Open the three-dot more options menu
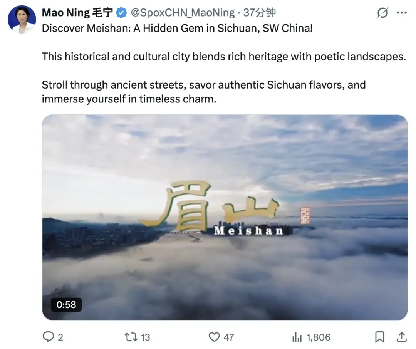 point(401,13)
